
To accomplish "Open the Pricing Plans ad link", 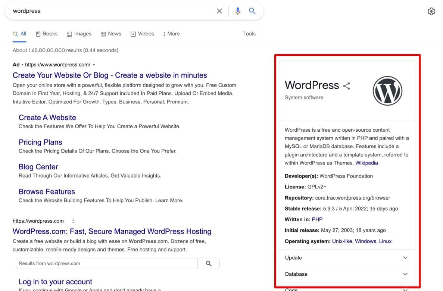I will click(x=40, y=142).
